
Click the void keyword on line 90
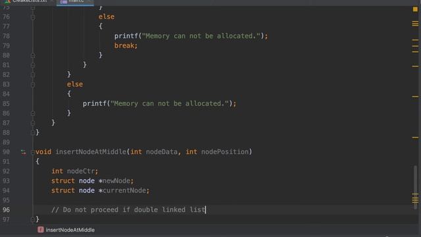pyautogui.click(x=43, y=152)
